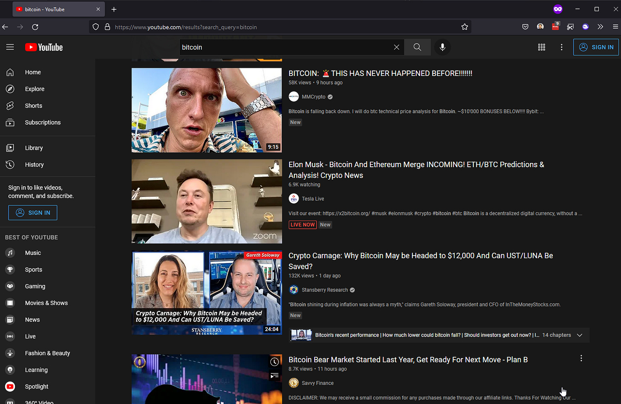
Task: Open the Firefox application menu
Action: (615, 27)
